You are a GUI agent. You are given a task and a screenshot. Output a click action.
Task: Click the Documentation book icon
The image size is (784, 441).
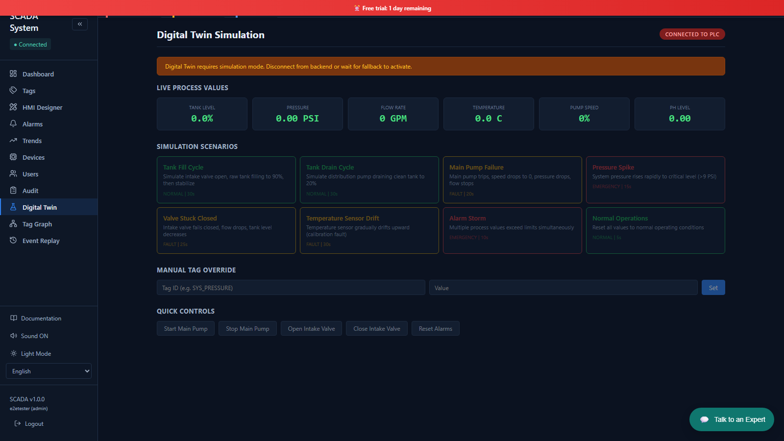tap(14, 318)
